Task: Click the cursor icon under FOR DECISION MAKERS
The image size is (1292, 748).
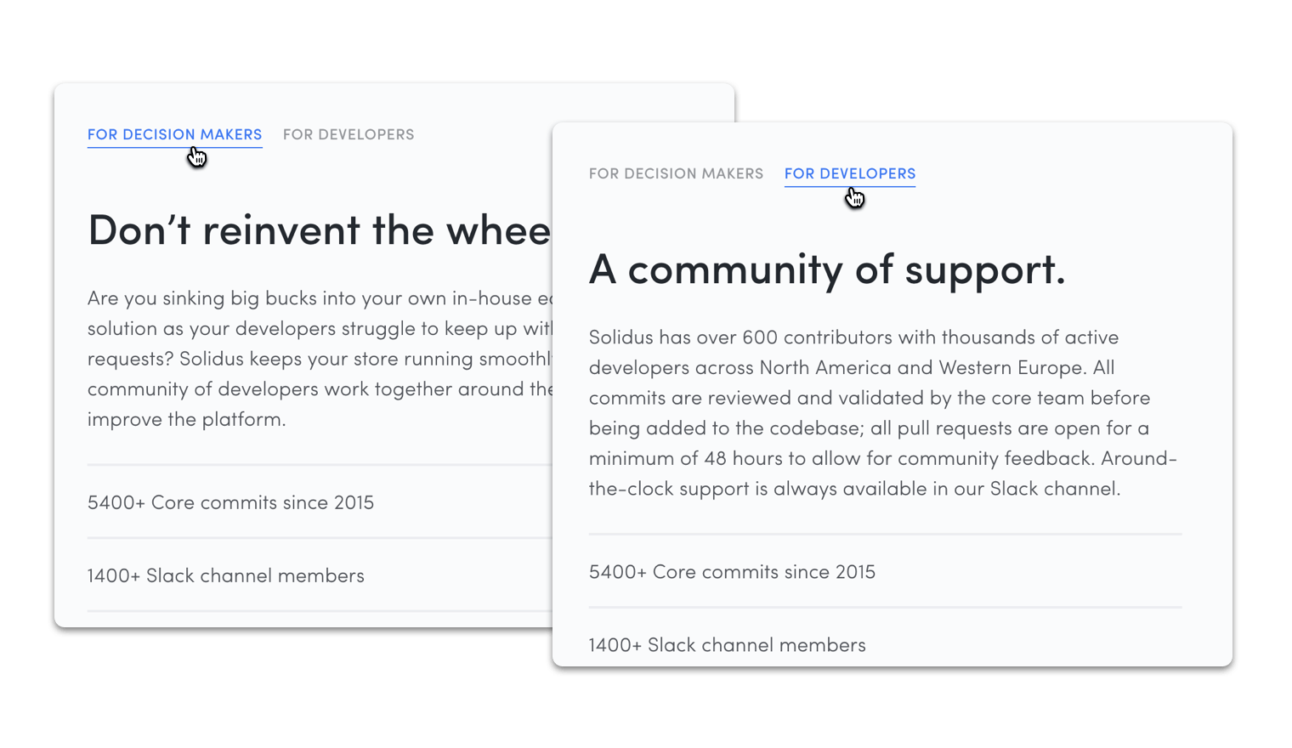Action: point(196,157)
